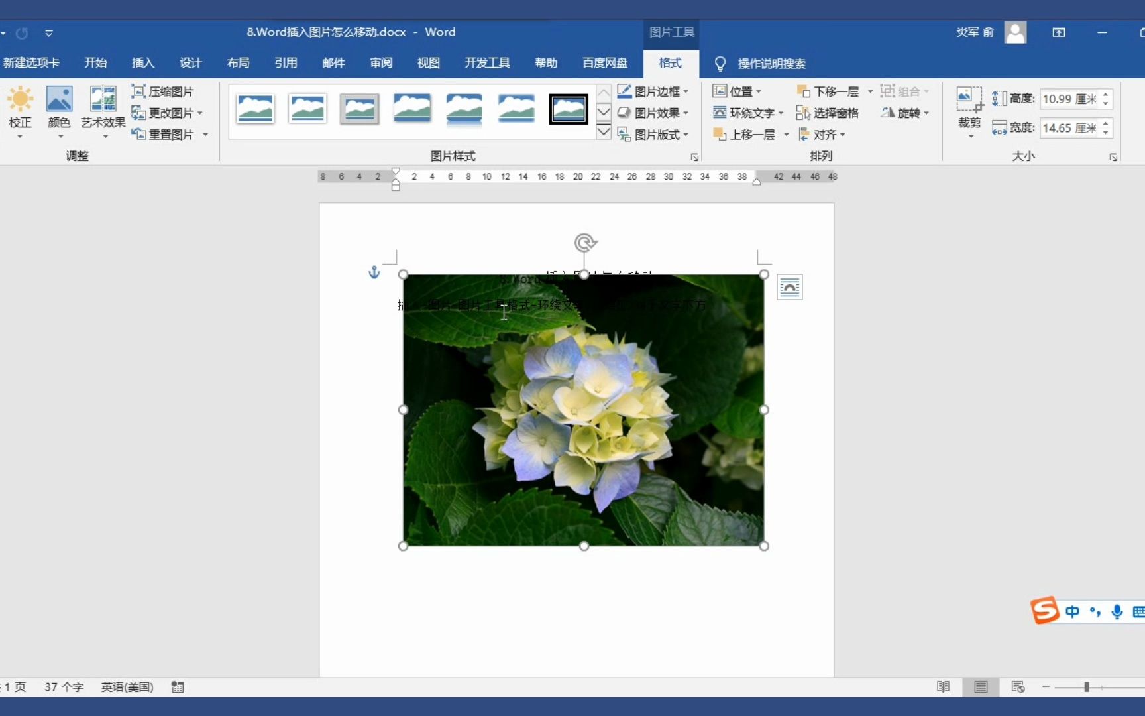Click the rotation handle above the picture
The height and width of the screenshot is (716, 1145).
click(x=584, y=243)
